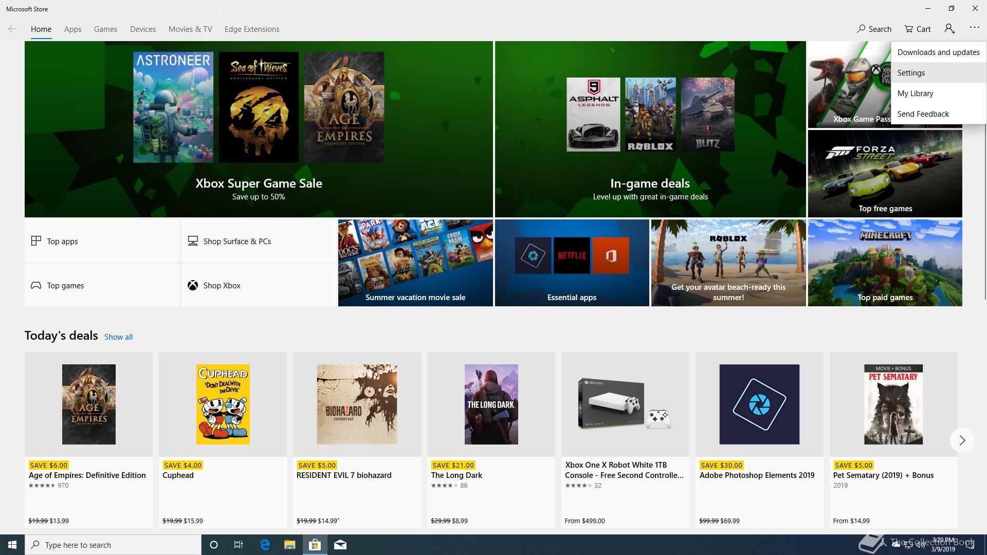Open the Edge Extensions tab

click(x=252, y=29)
